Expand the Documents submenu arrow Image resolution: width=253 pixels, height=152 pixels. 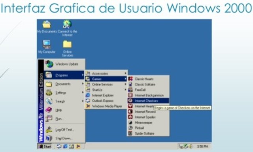click(x=83, y=84)
